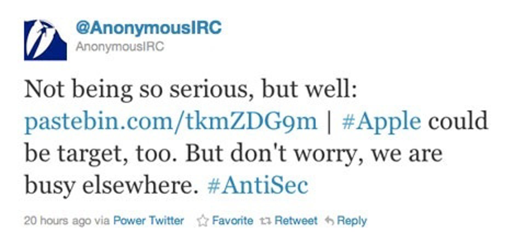Open the #AntiSec hashtag

[x=258, y=185]
